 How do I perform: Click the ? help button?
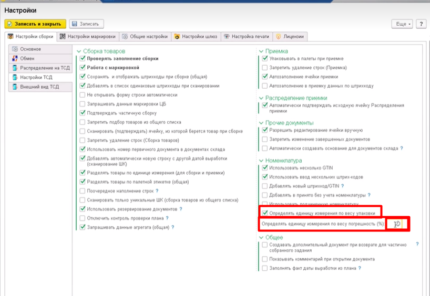[421, 24]
